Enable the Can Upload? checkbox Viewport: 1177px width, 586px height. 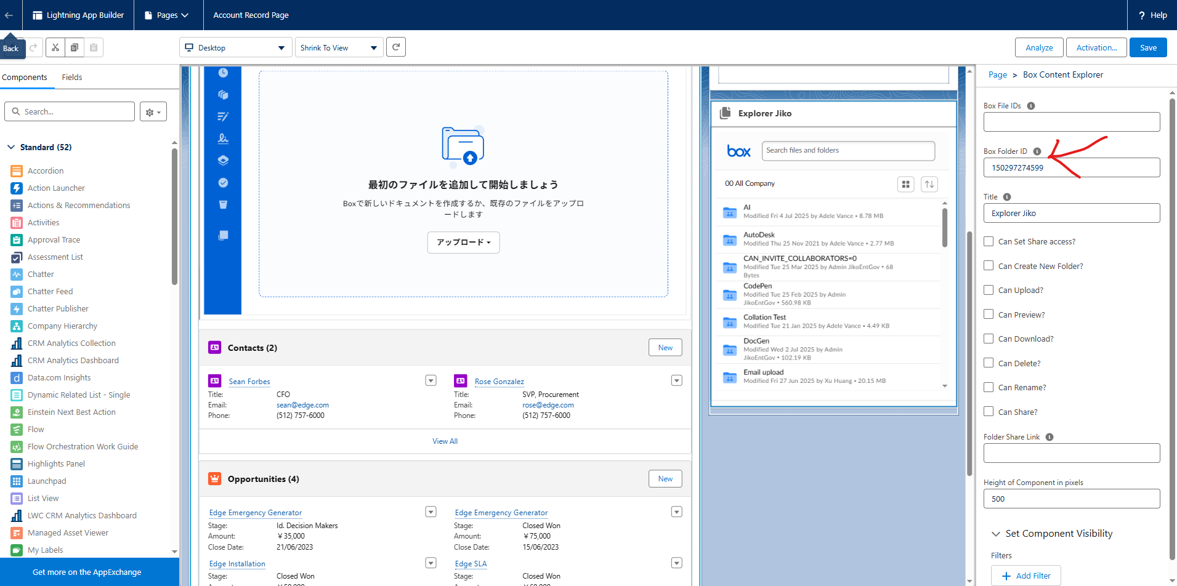click(989, 290)
